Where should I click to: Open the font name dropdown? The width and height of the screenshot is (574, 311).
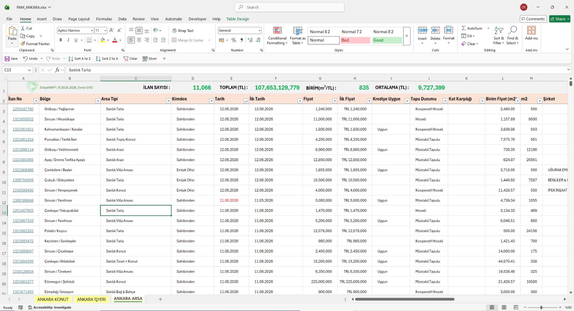coord(91,30)
